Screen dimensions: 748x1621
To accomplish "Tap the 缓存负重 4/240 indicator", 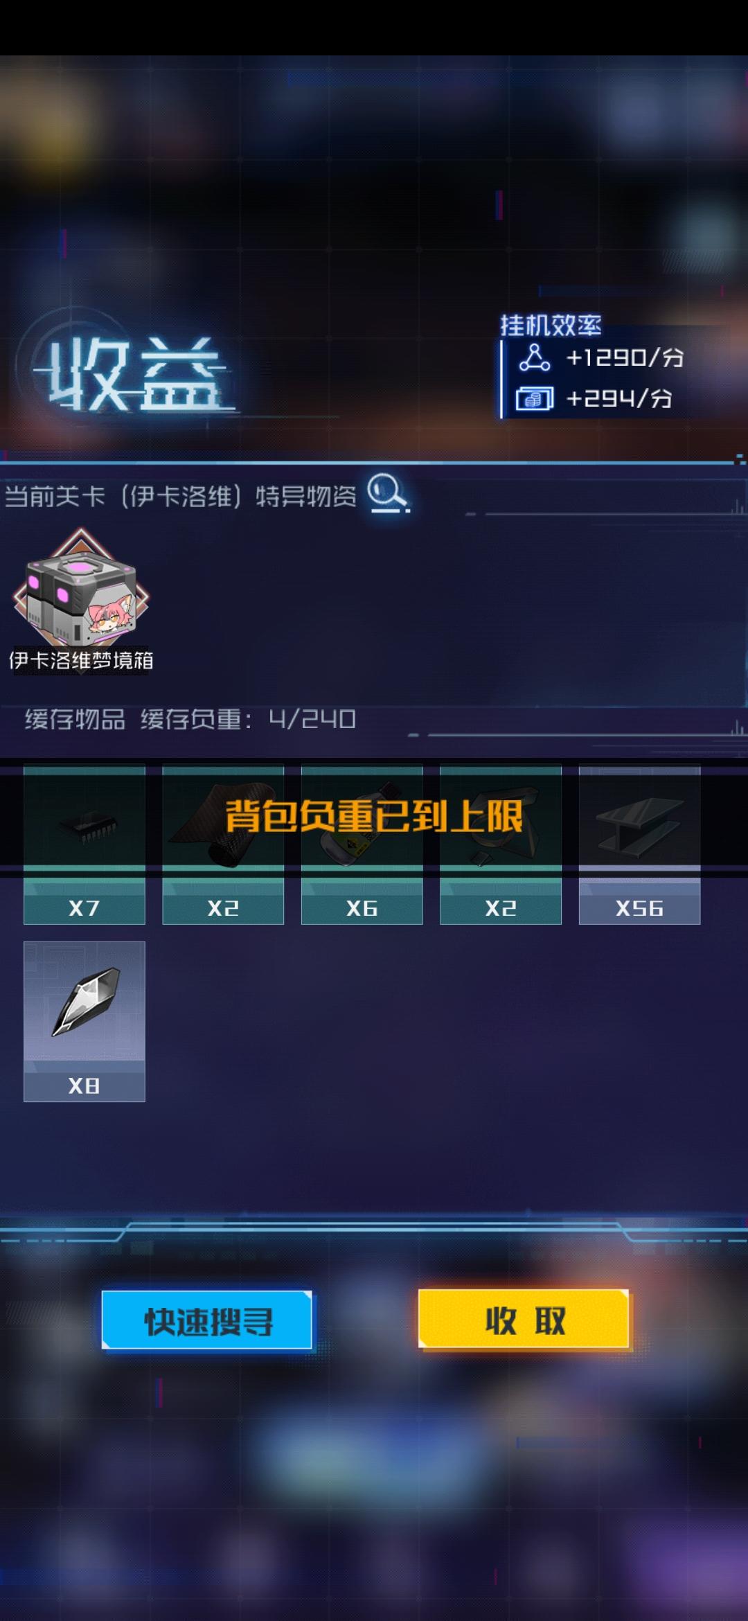I will click(x=248, y=719).
